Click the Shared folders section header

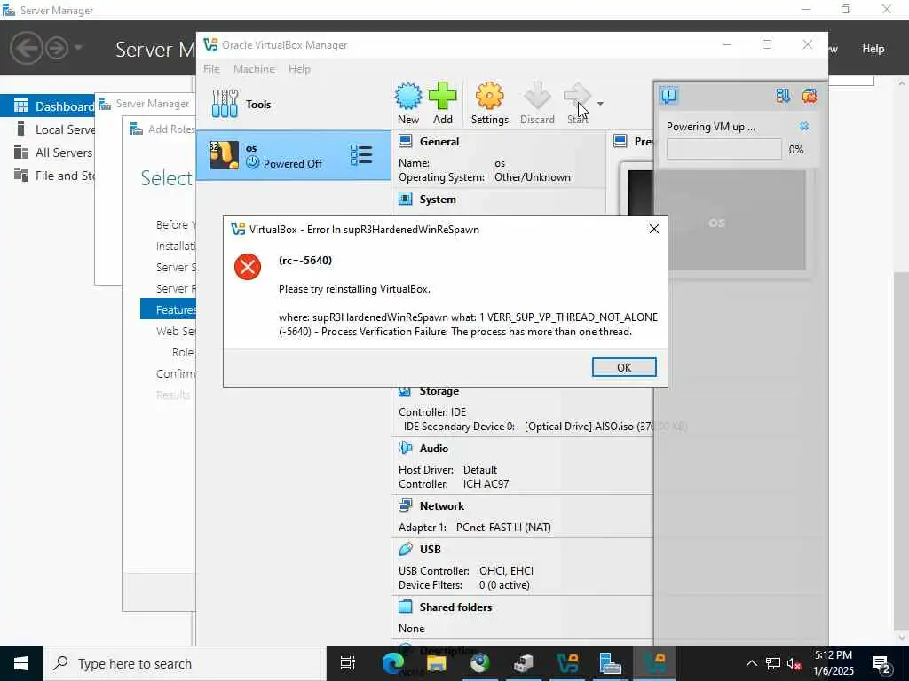(455, 607)
